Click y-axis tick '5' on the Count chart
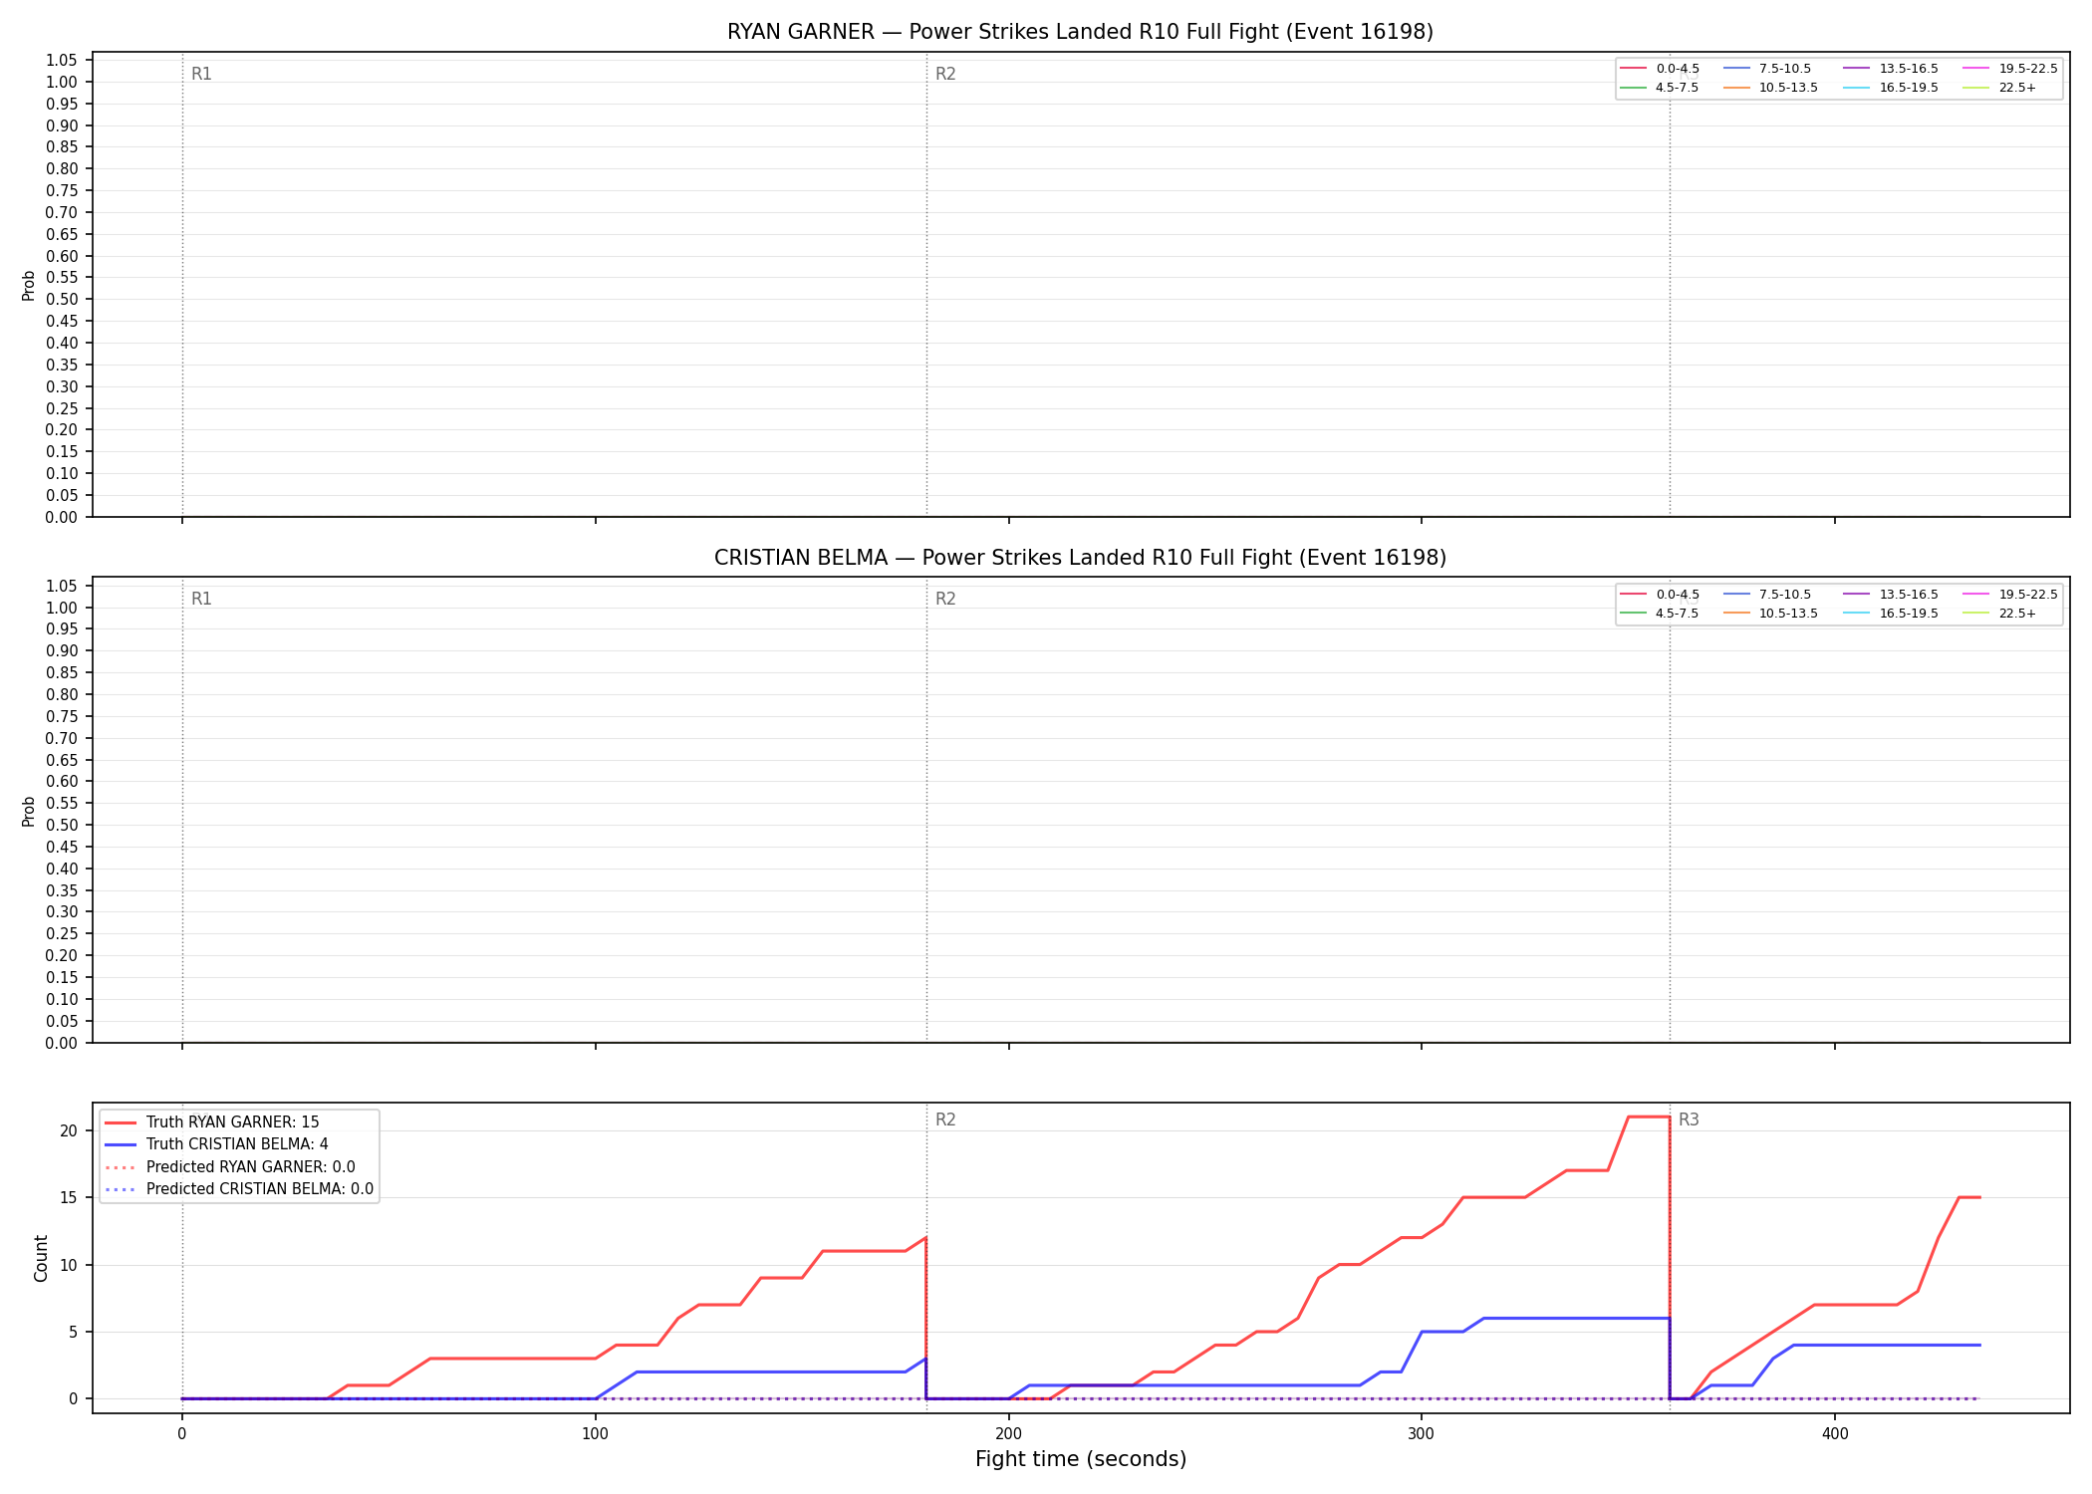Image resolution: width=2092 pixels, height=1494 pixels. click(x=74, y=1332)
